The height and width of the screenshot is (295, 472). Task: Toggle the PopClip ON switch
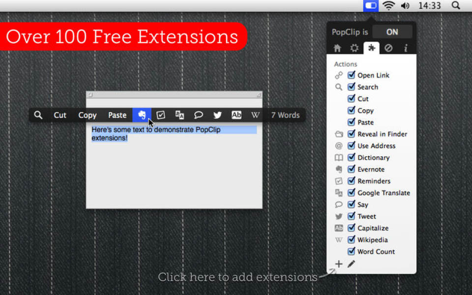pos(392,32)
